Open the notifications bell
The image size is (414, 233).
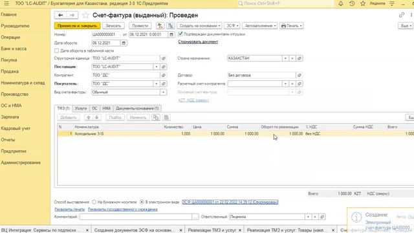341,3
